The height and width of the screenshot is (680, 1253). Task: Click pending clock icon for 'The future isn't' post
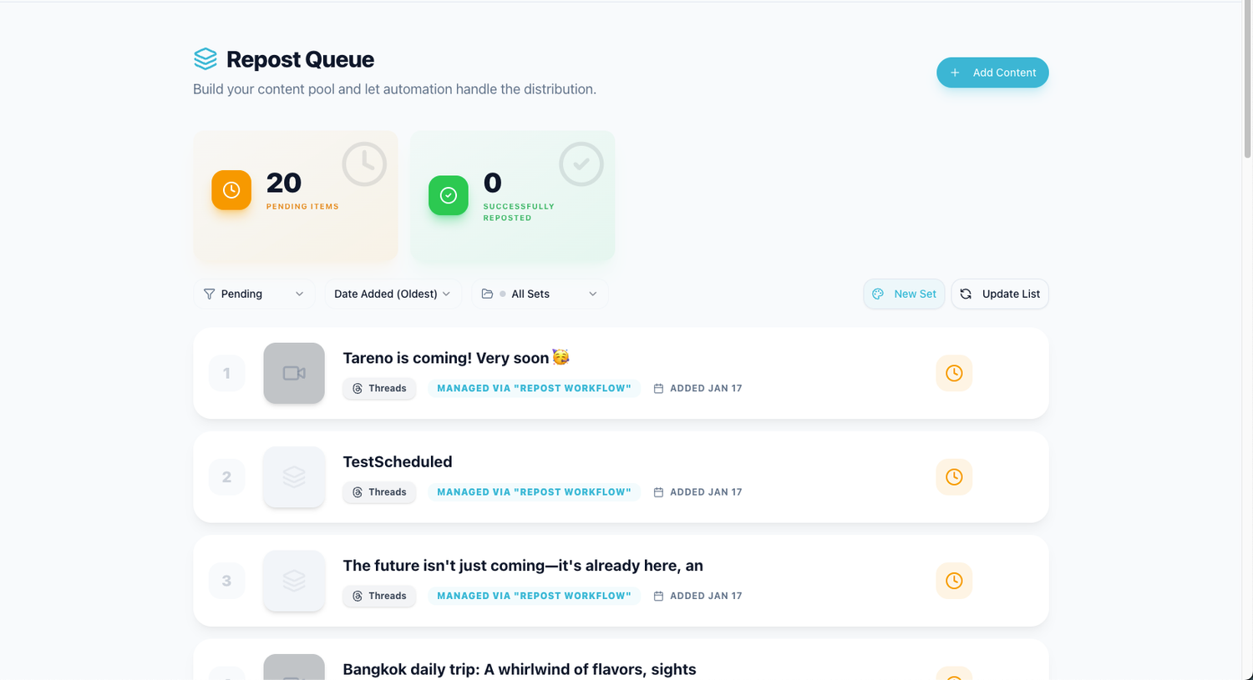(x=954, y=581)
